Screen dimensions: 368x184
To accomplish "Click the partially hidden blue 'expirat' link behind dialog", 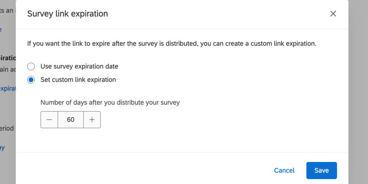I will [x=8, y=89].
